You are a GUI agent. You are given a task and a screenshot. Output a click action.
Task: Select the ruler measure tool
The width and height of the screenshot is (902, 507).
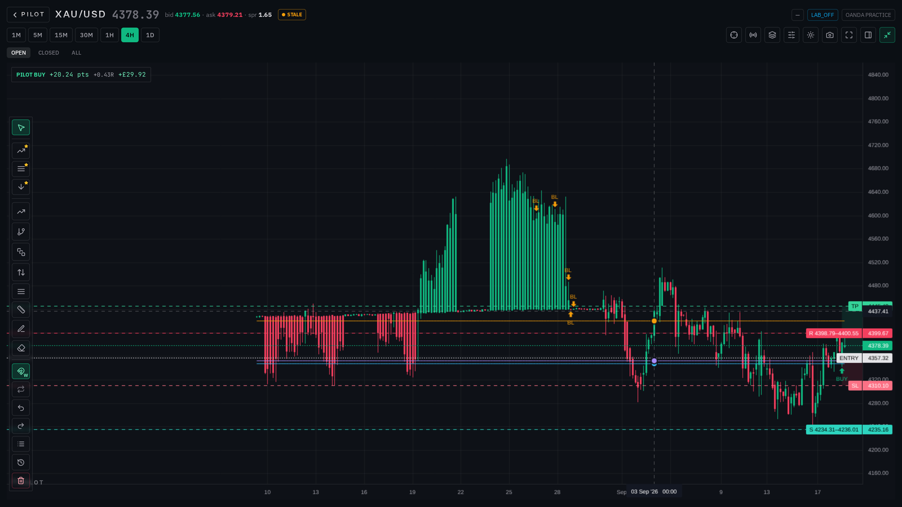tap(21, 309)
